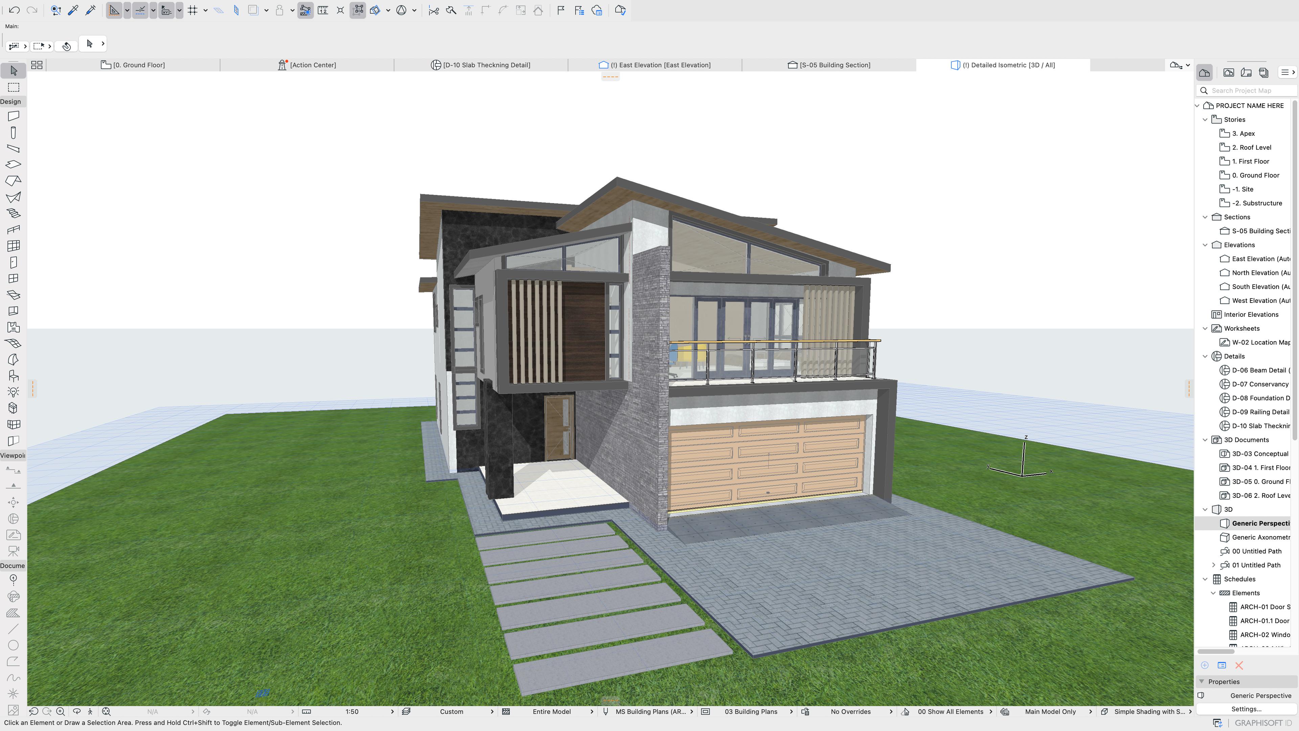Select the Eyedropper pick-up parameters tool
The width and height of the screenshot is (1299, 731).
coord(73,10)
